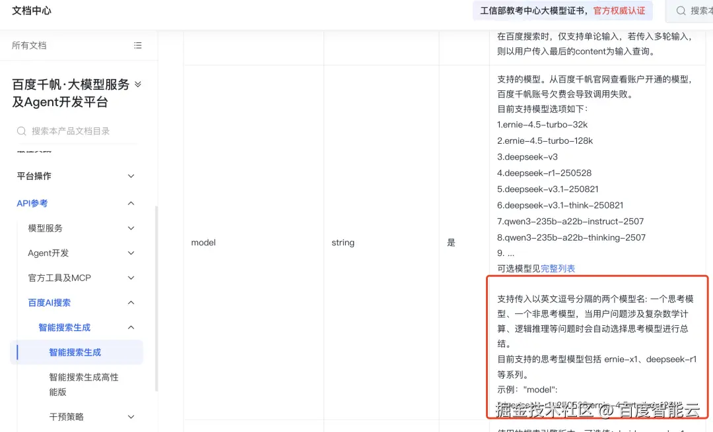This screenshot has height=432, width=713.
Task: Select 干预策略 sidebar item
Action: tap(67, 417)
